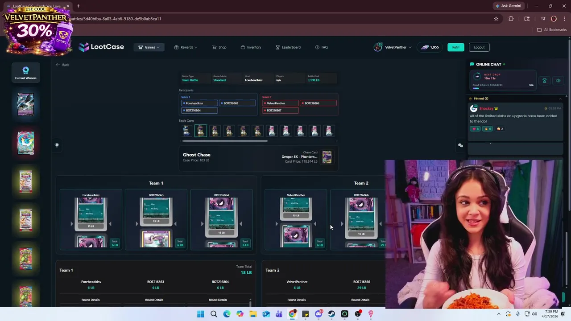The height and width of the screenshot is (321, 571).
Task: Open browser extensions puzzle icon
Action: tap(511, 19)
